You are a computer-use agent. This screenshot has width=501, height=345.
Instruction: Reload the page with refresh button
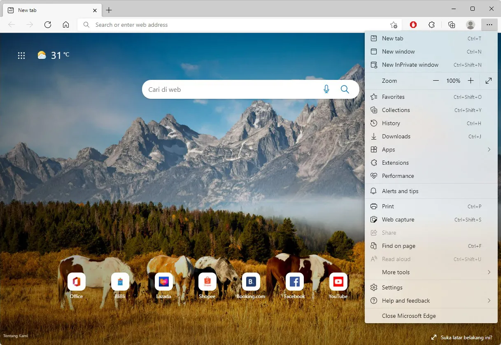click(x=48, y=25)
